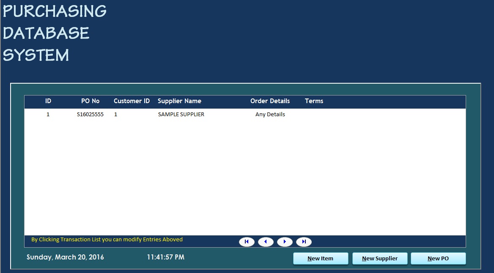The width and height of the screenshot is (494, 273).
Task: Click the 'Any Details' order details cell
Action: click(x=270, y=114)
